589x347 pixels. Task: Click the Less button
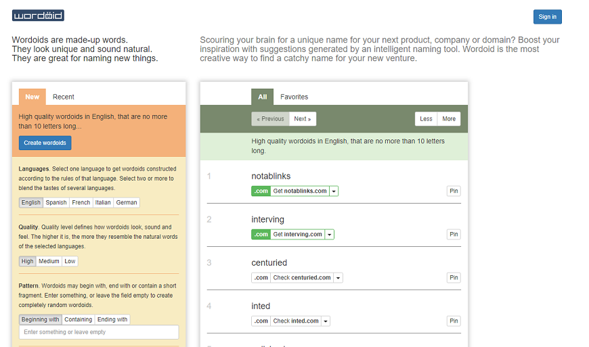click(426, 119)
